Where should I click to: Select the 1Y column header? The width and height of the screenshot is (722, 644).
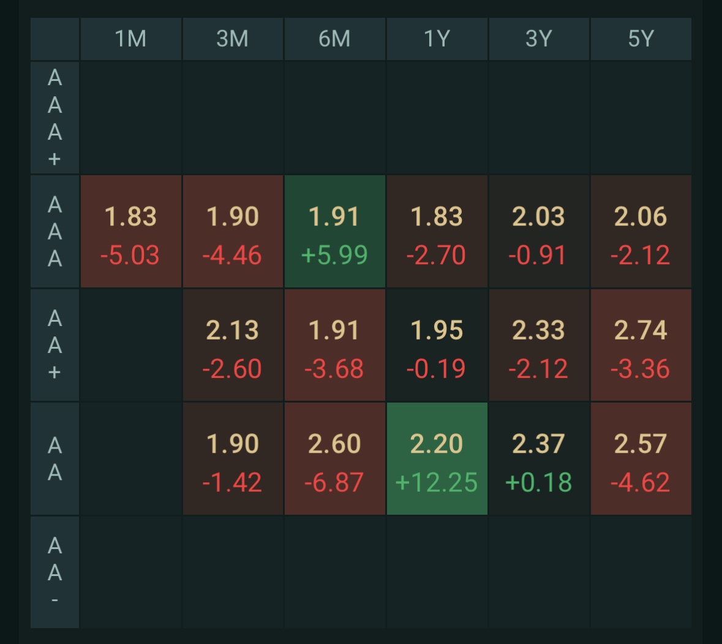437,39
